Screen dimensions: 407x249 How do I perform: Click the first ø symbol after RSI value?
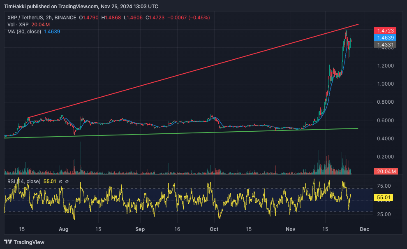pos(60,182)
